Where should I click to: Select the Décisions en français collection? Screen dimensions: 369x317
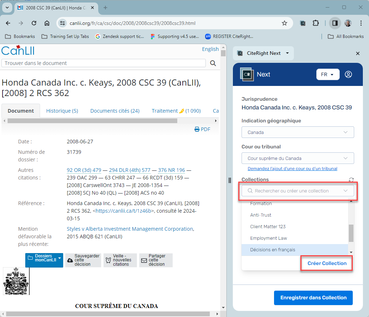(295, 250)
